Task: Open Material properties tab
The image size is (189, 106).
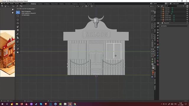Action: [158, 61]
